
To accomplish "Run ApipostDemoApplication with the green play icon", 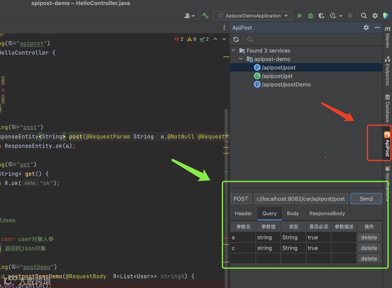I will pyautogui.click(x=299, y=16).
